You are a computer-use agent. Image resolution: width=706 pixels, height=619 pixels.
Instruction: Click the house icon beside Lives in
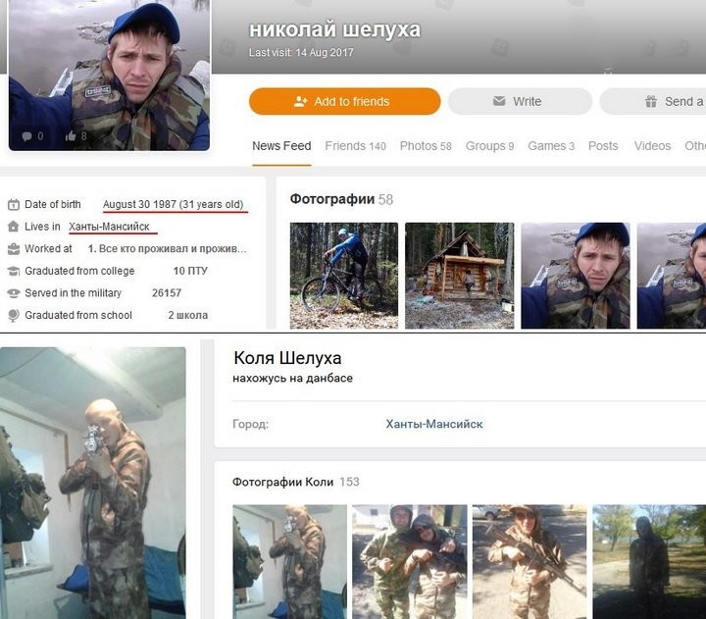click(14, 227)
